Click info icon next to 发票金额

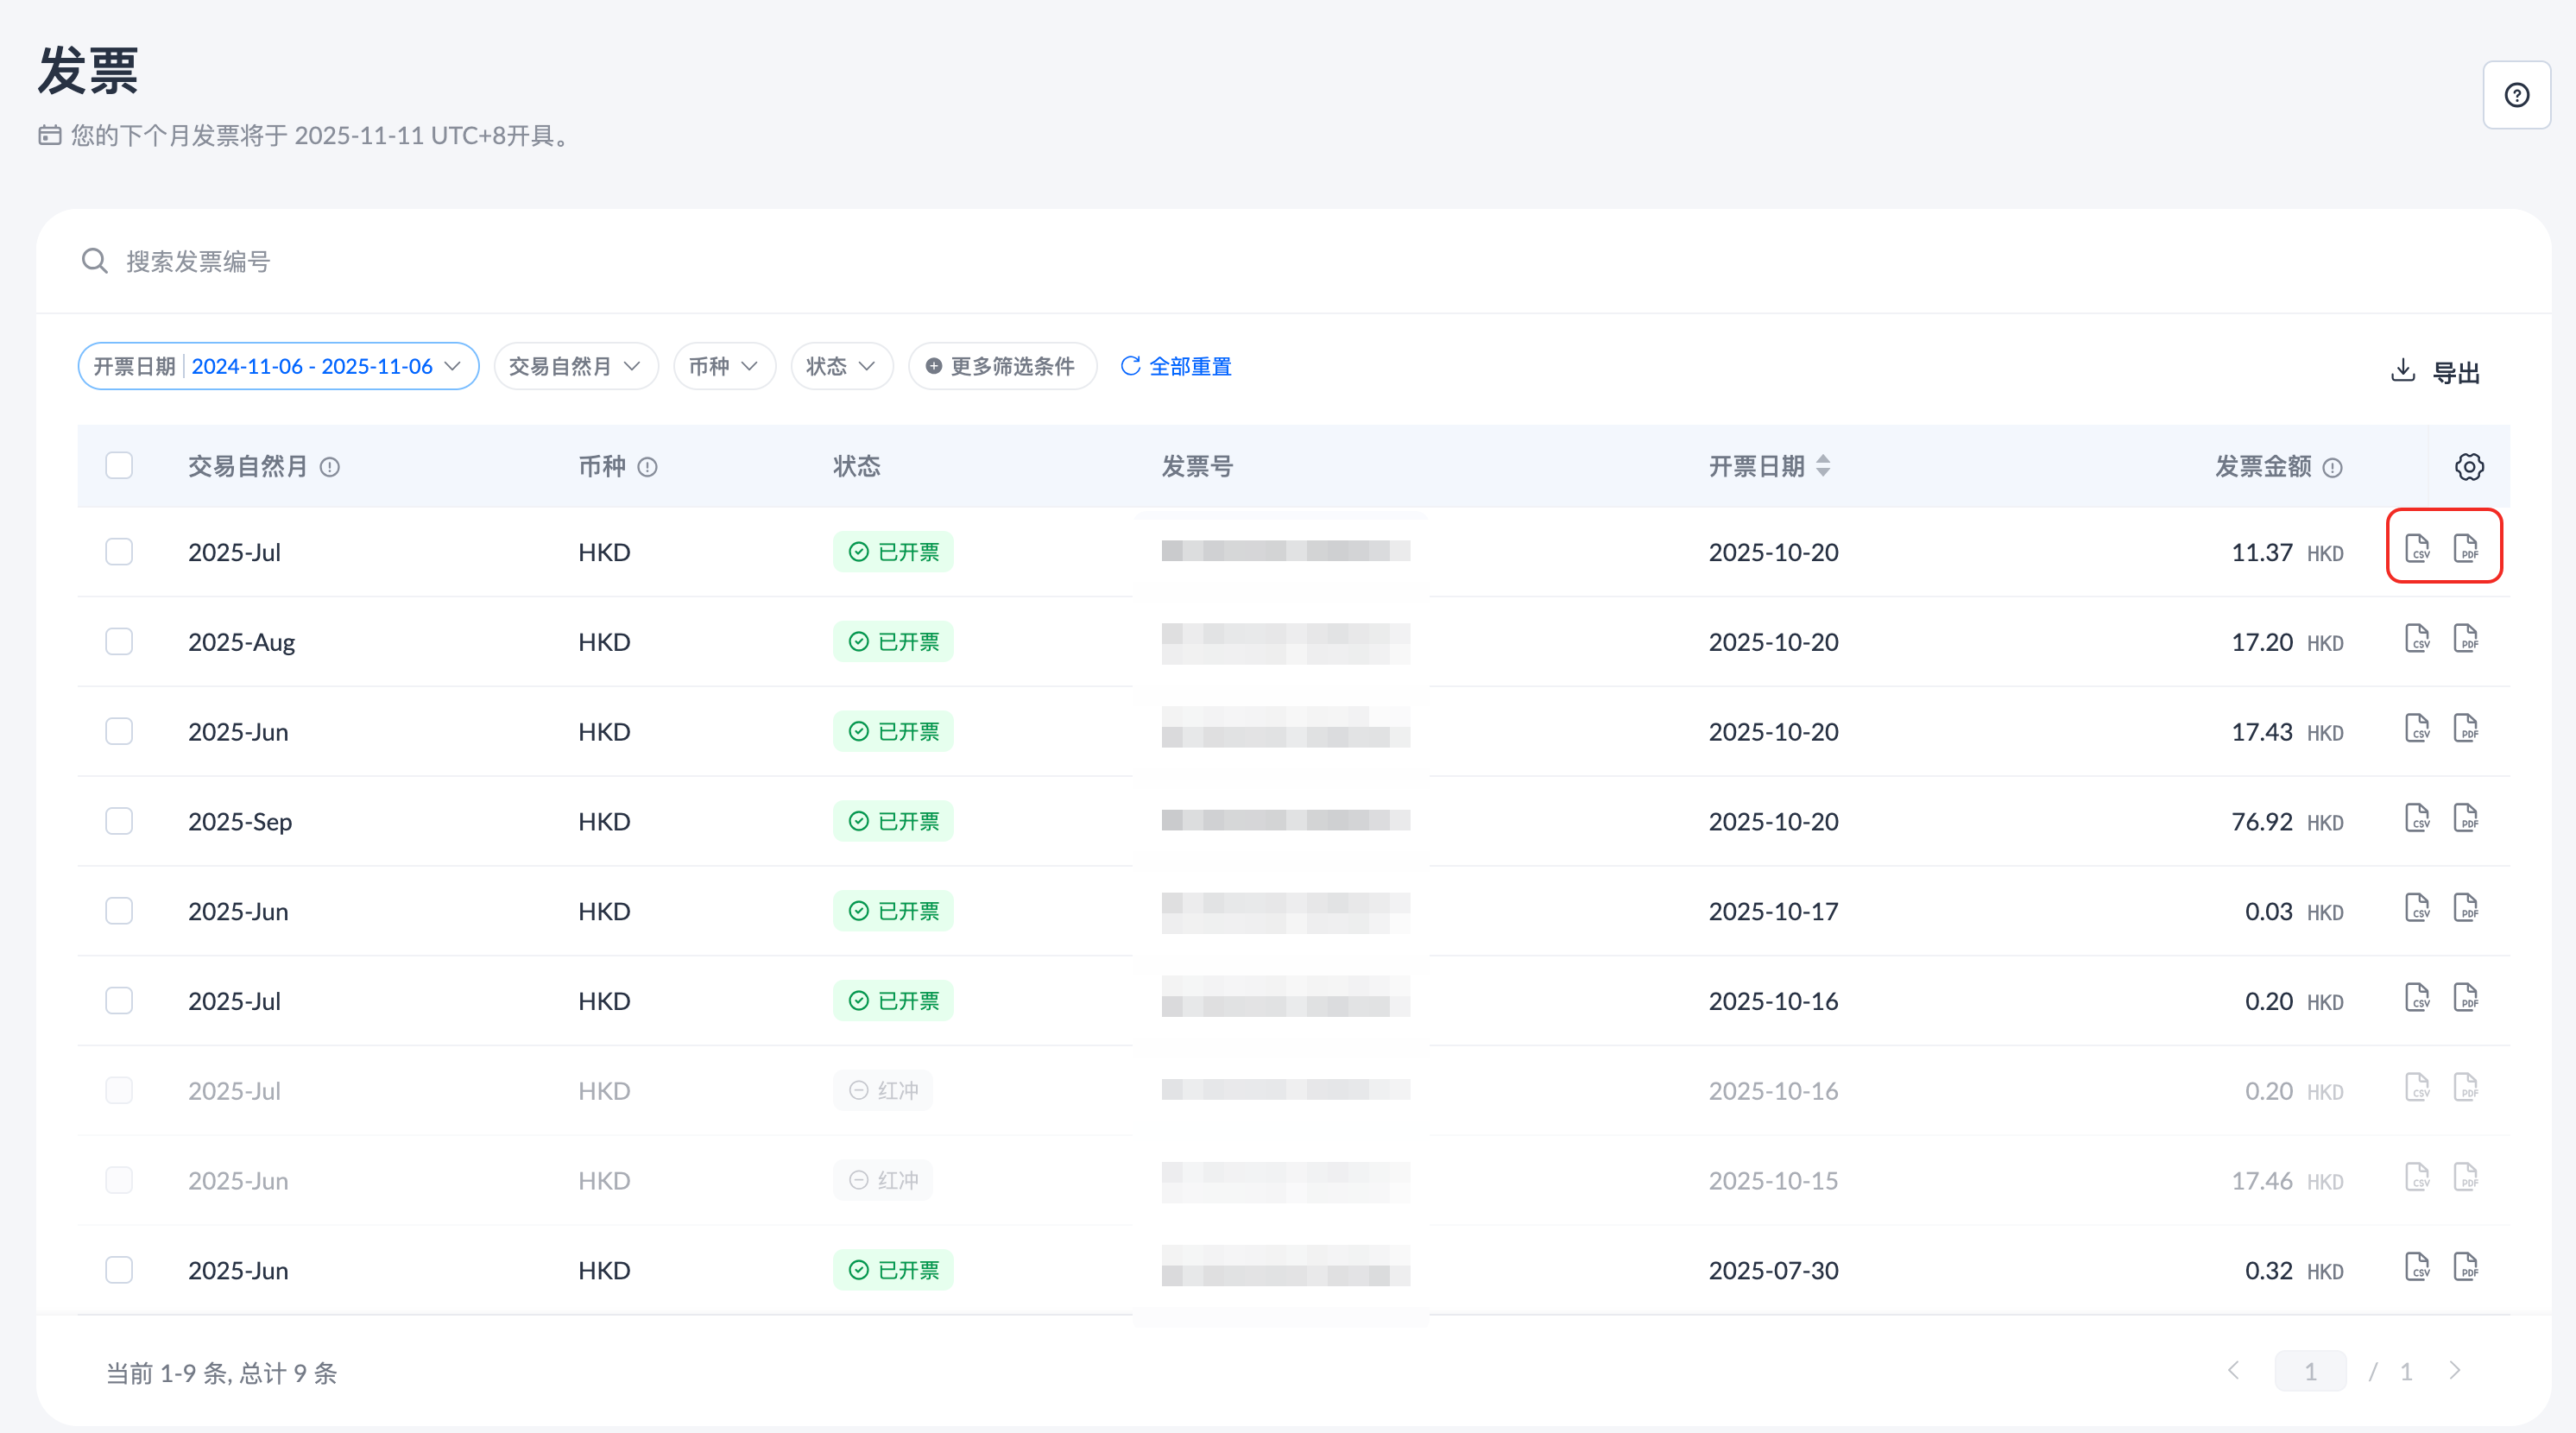(2332, 467)
